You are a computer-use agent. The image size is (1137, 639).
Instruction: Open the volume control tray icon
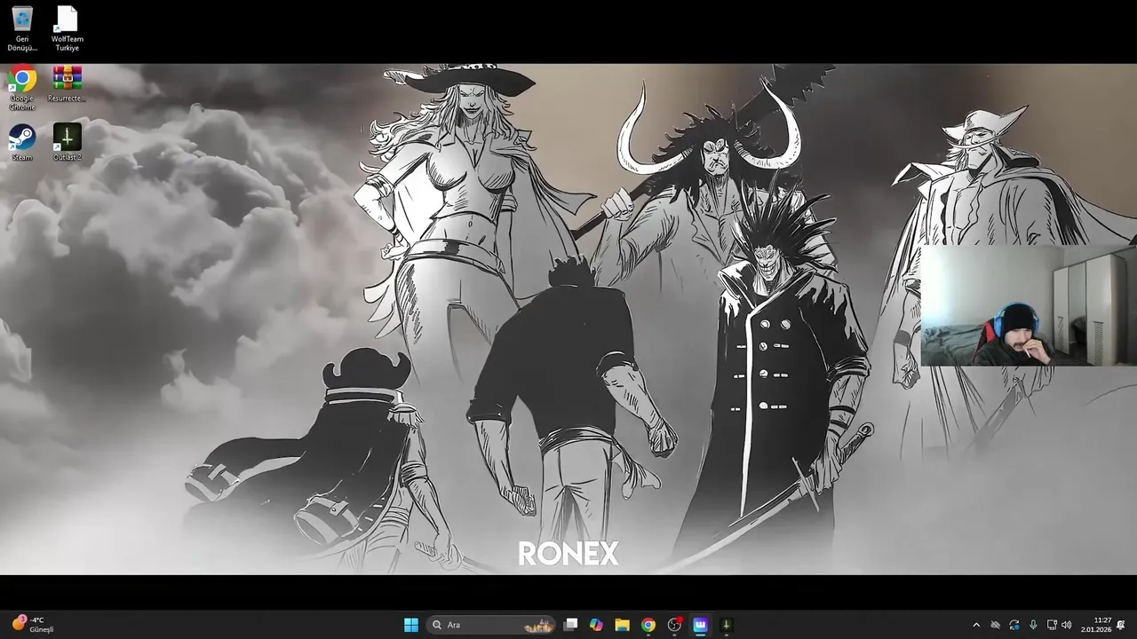(x=1066, y=625)
